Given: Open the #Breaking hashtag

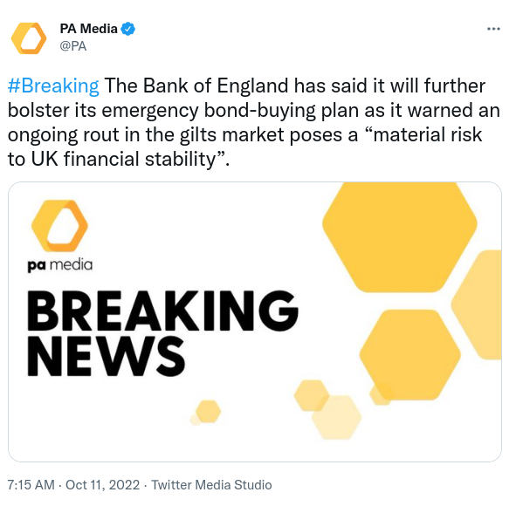Looking at the screenshot, I should click(53, 85).
